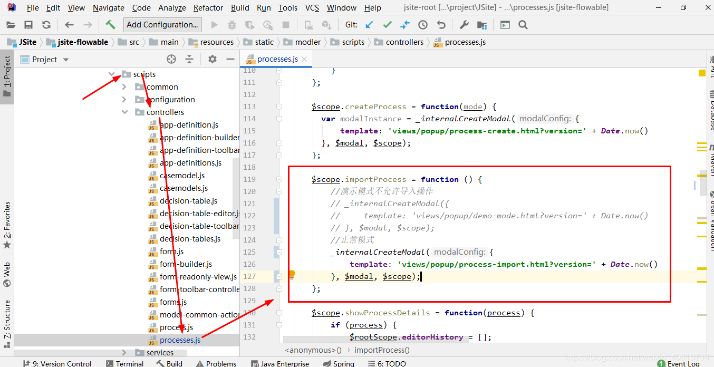Fold importProcess function at line 119

click(279, 179)
